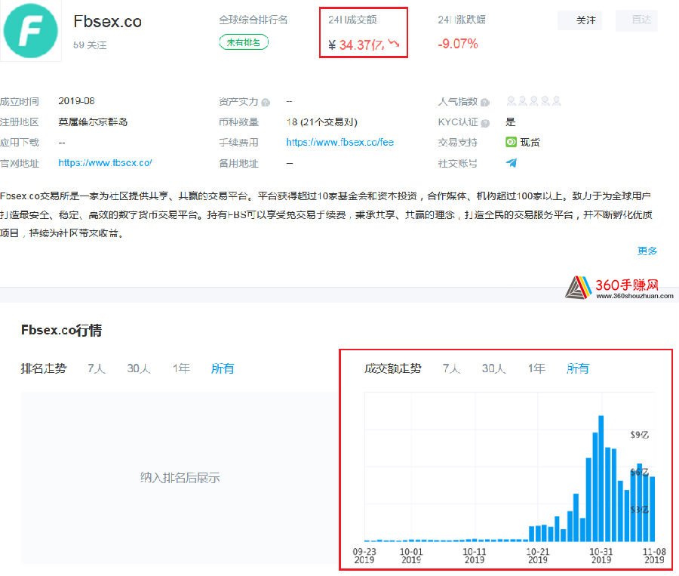Select 所有 under 排名走势

(223, 368)
